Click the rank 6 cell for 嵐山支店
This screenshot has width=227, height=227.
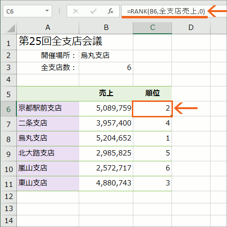153,169
